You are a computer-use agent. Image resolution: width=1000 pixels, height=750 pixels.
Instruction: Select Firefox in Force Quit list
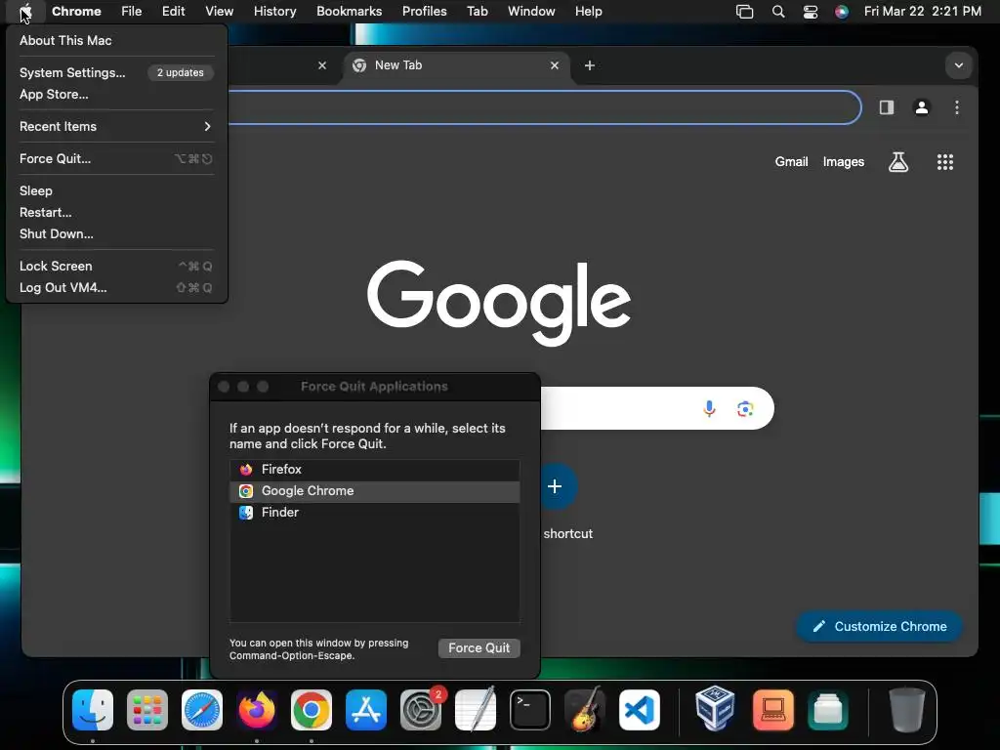tap(374, 470)
